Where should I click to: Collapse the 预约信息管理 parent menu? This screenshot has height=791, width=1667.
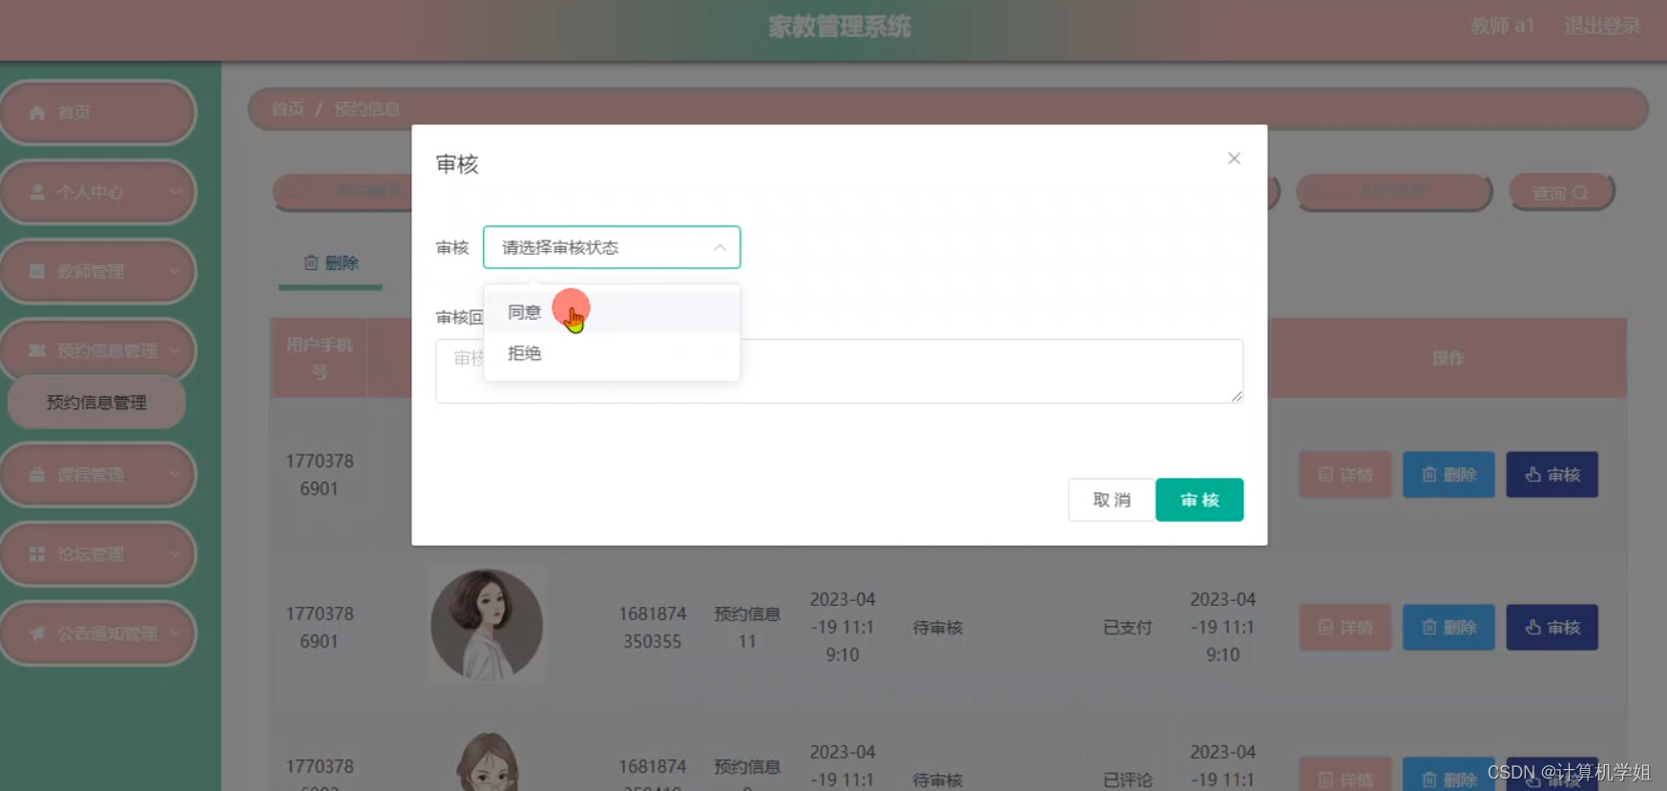(x=98, y=350)
